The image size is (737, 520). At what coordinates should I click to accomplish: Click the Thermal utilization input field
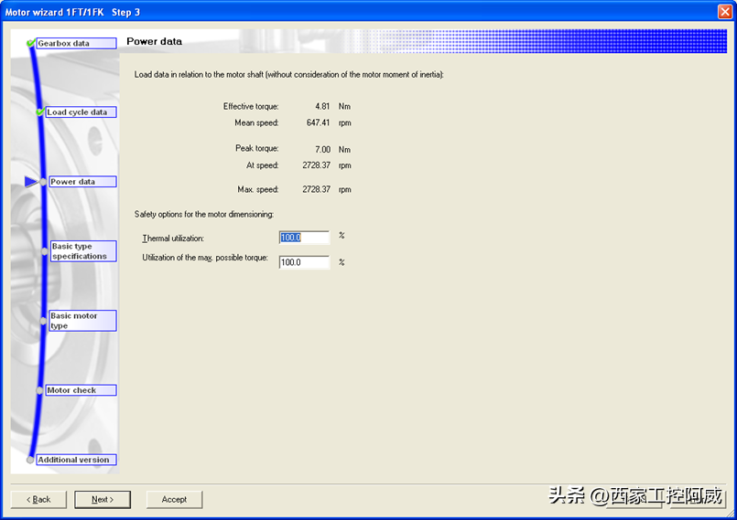pos(304,238)
